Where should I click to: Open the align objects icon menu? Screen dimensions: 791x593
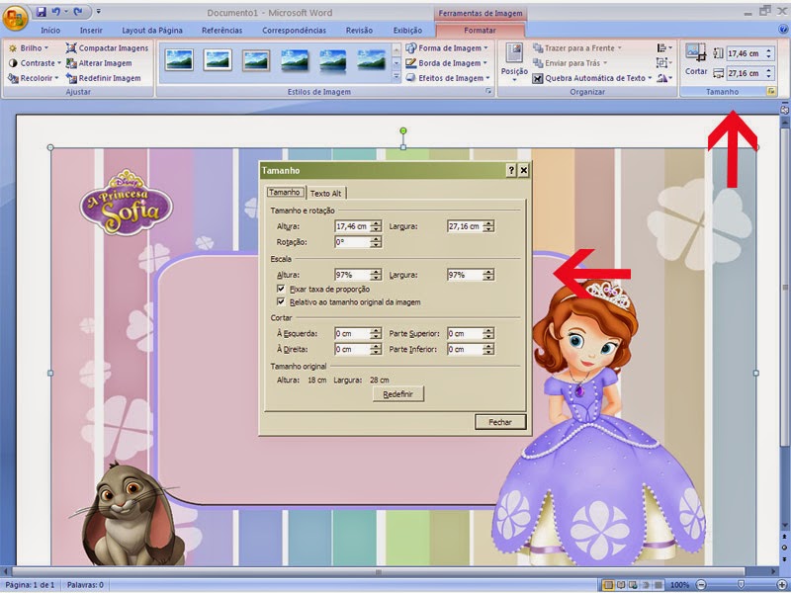664,47
